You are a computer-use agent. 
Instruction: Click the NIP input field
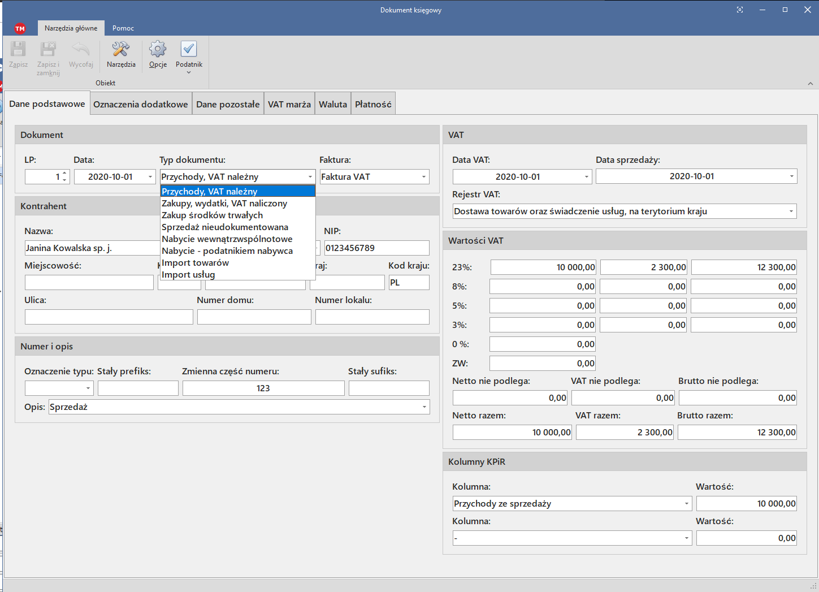(x=376, y=248)
